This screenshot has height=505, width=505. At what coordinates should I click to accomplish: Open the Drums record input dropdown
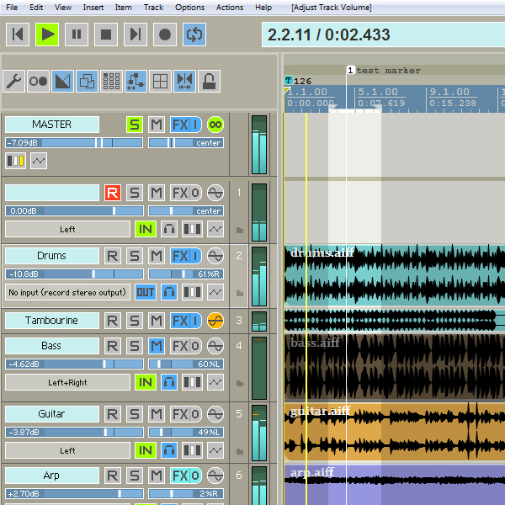pos(67,293)
